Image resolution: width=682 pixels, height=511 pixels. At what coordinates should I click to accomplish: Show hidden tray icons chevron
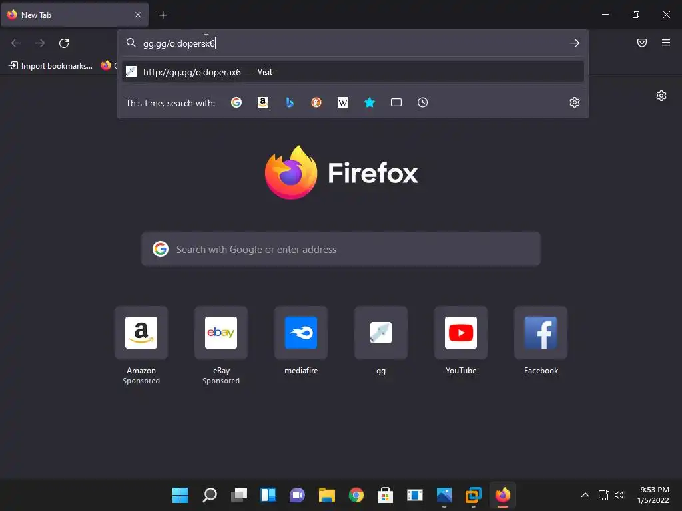(x=585, y=495)
